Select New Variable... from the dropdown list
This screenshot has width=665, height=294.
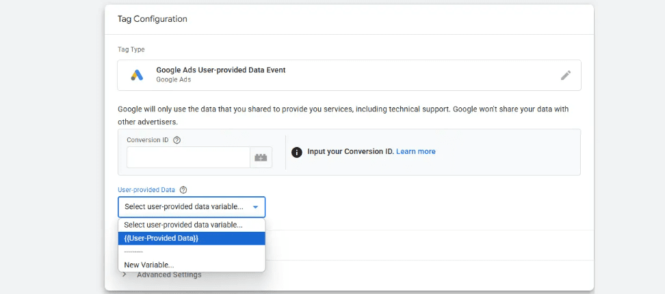[149, 265]
